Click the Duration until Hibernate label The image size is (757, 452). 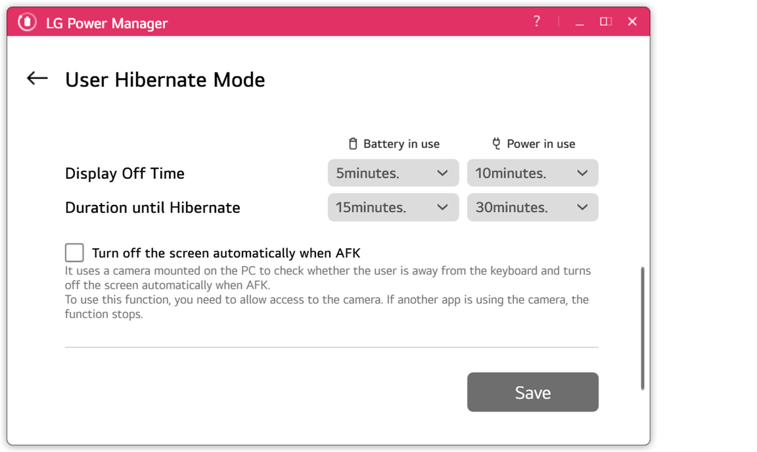(152, 207)
